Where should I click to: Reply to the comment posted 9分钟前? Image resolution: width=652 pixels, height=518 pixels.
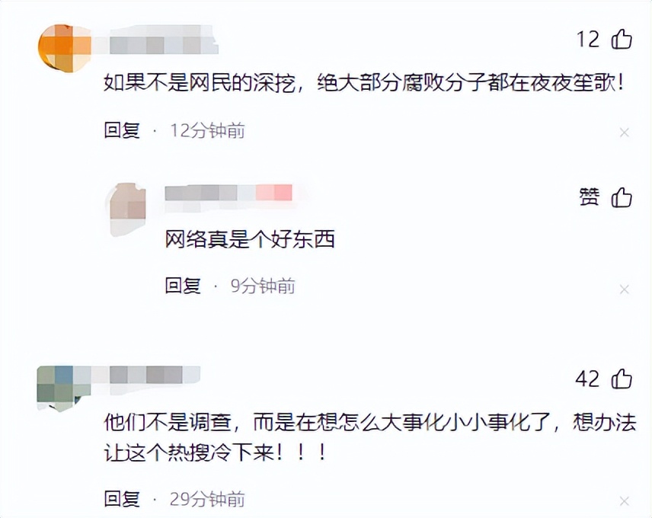click(x=183, y=286)
